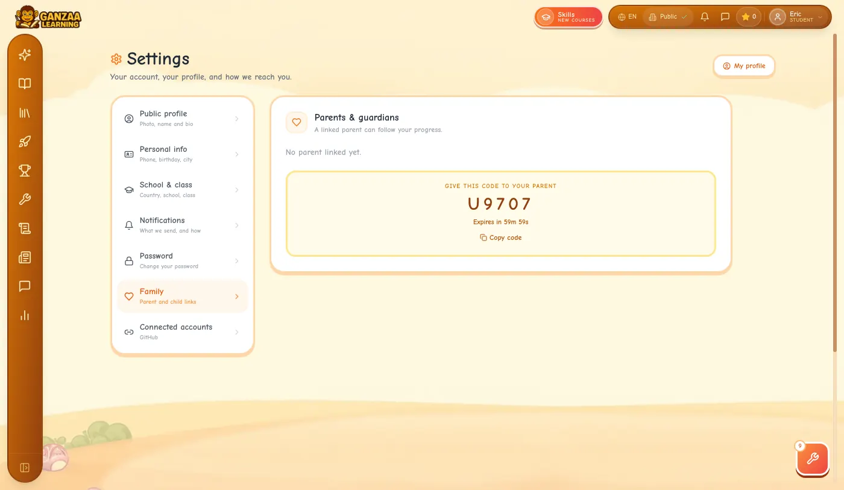Click the 'Expires in 59m 59s' text
Screen dimensions: 844x490
click(x=501, y=222)
